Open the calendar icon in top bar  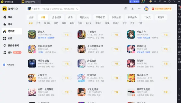pyautogui.click(x=126, y=9)
